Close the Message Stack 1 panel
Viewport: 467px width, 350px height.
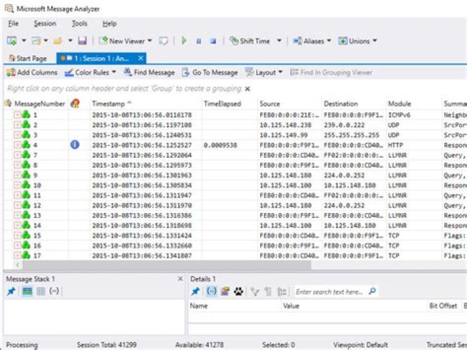pyautogui.click(x=180, y=279)
